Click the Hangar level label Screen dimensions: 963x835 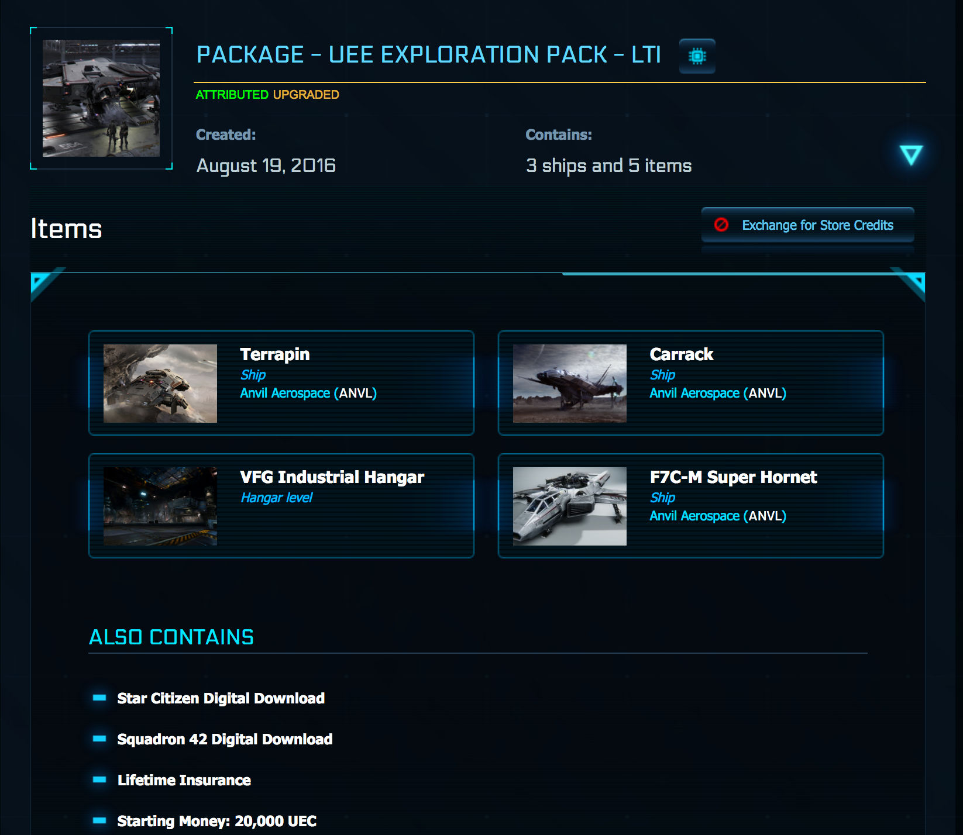point(277,498)
